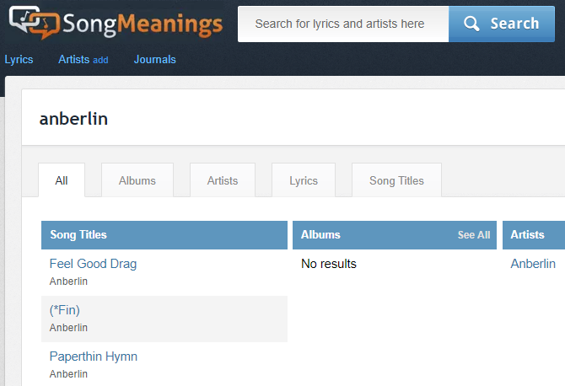Switch to the Albums tab
The height and width of the screenshot is (386, 565).
point(137,180)
